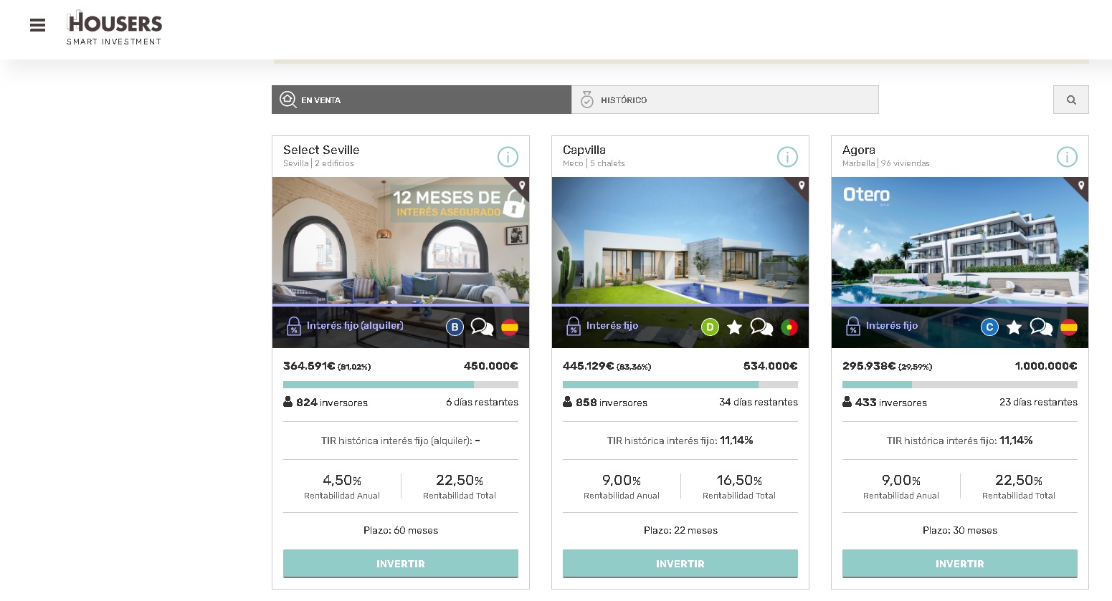Click '34 días restantes' text
The image size is (1112, 601).
pos(759,403)
